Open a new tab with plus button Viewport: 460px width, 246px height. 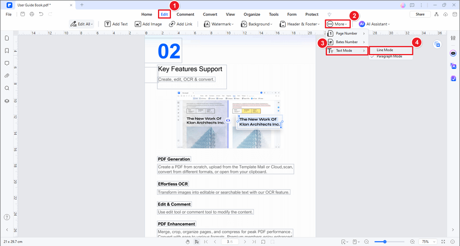[82, 5]
